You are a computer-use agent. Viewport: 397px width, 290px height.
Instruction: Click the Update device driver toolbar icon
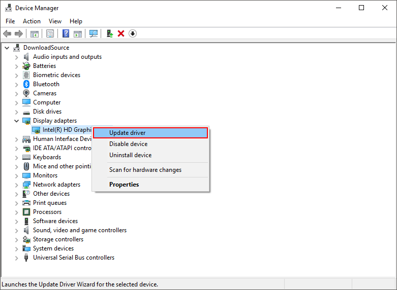[x=110, y=33]
